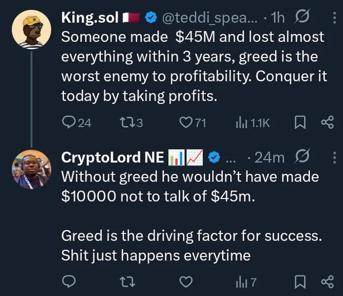Like CryptoLord NE's reply
This screenshot has height=296, width=343.
(x=186, y=282)
